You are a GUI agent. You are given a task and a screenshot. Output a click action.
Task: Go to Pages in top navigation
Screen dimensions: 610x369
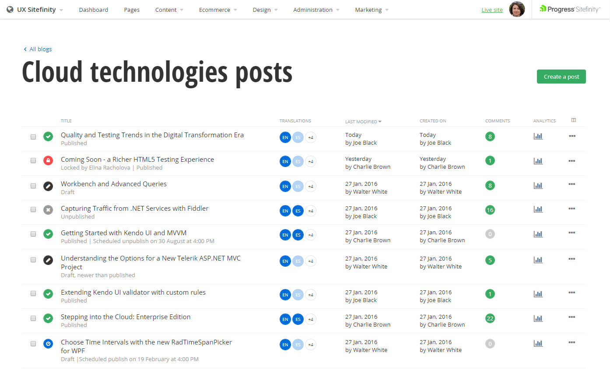click(132, 10)
